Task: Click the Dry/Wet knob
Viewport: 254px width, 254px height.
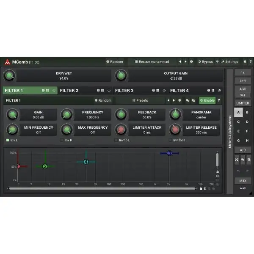Action: tap(8, 76)
